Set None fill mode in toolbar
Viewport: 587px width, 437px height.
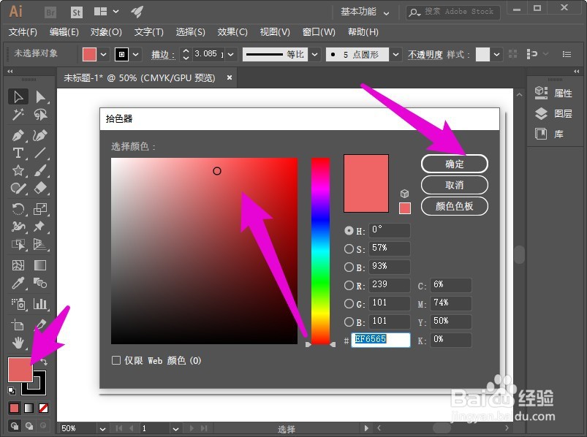tap(43, 408)
